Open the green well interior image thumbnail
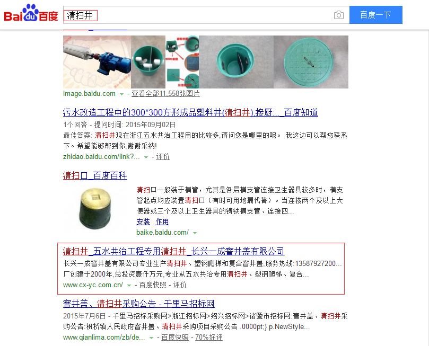This screenshot has height=346, width=429. (236, 62)
